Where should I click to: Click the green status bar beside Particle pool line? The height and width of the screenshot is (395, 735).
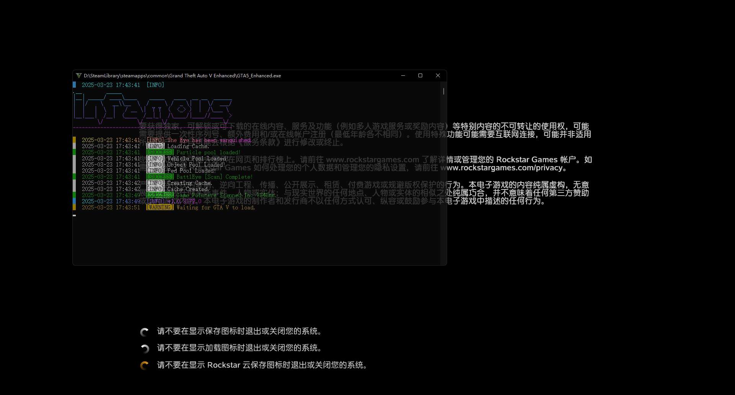(x=74, y=152)
